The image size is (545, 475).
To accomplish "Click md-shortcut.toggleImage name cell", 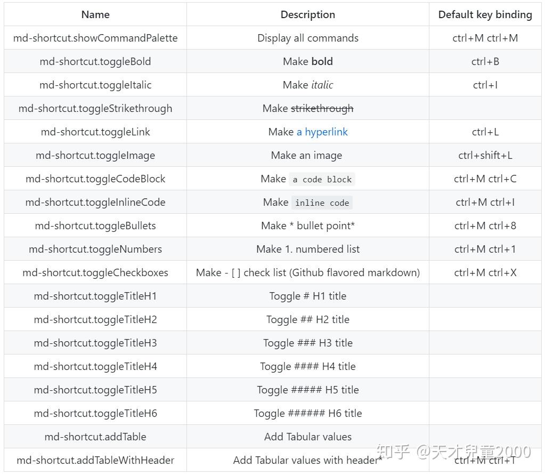I will (95, 155).
